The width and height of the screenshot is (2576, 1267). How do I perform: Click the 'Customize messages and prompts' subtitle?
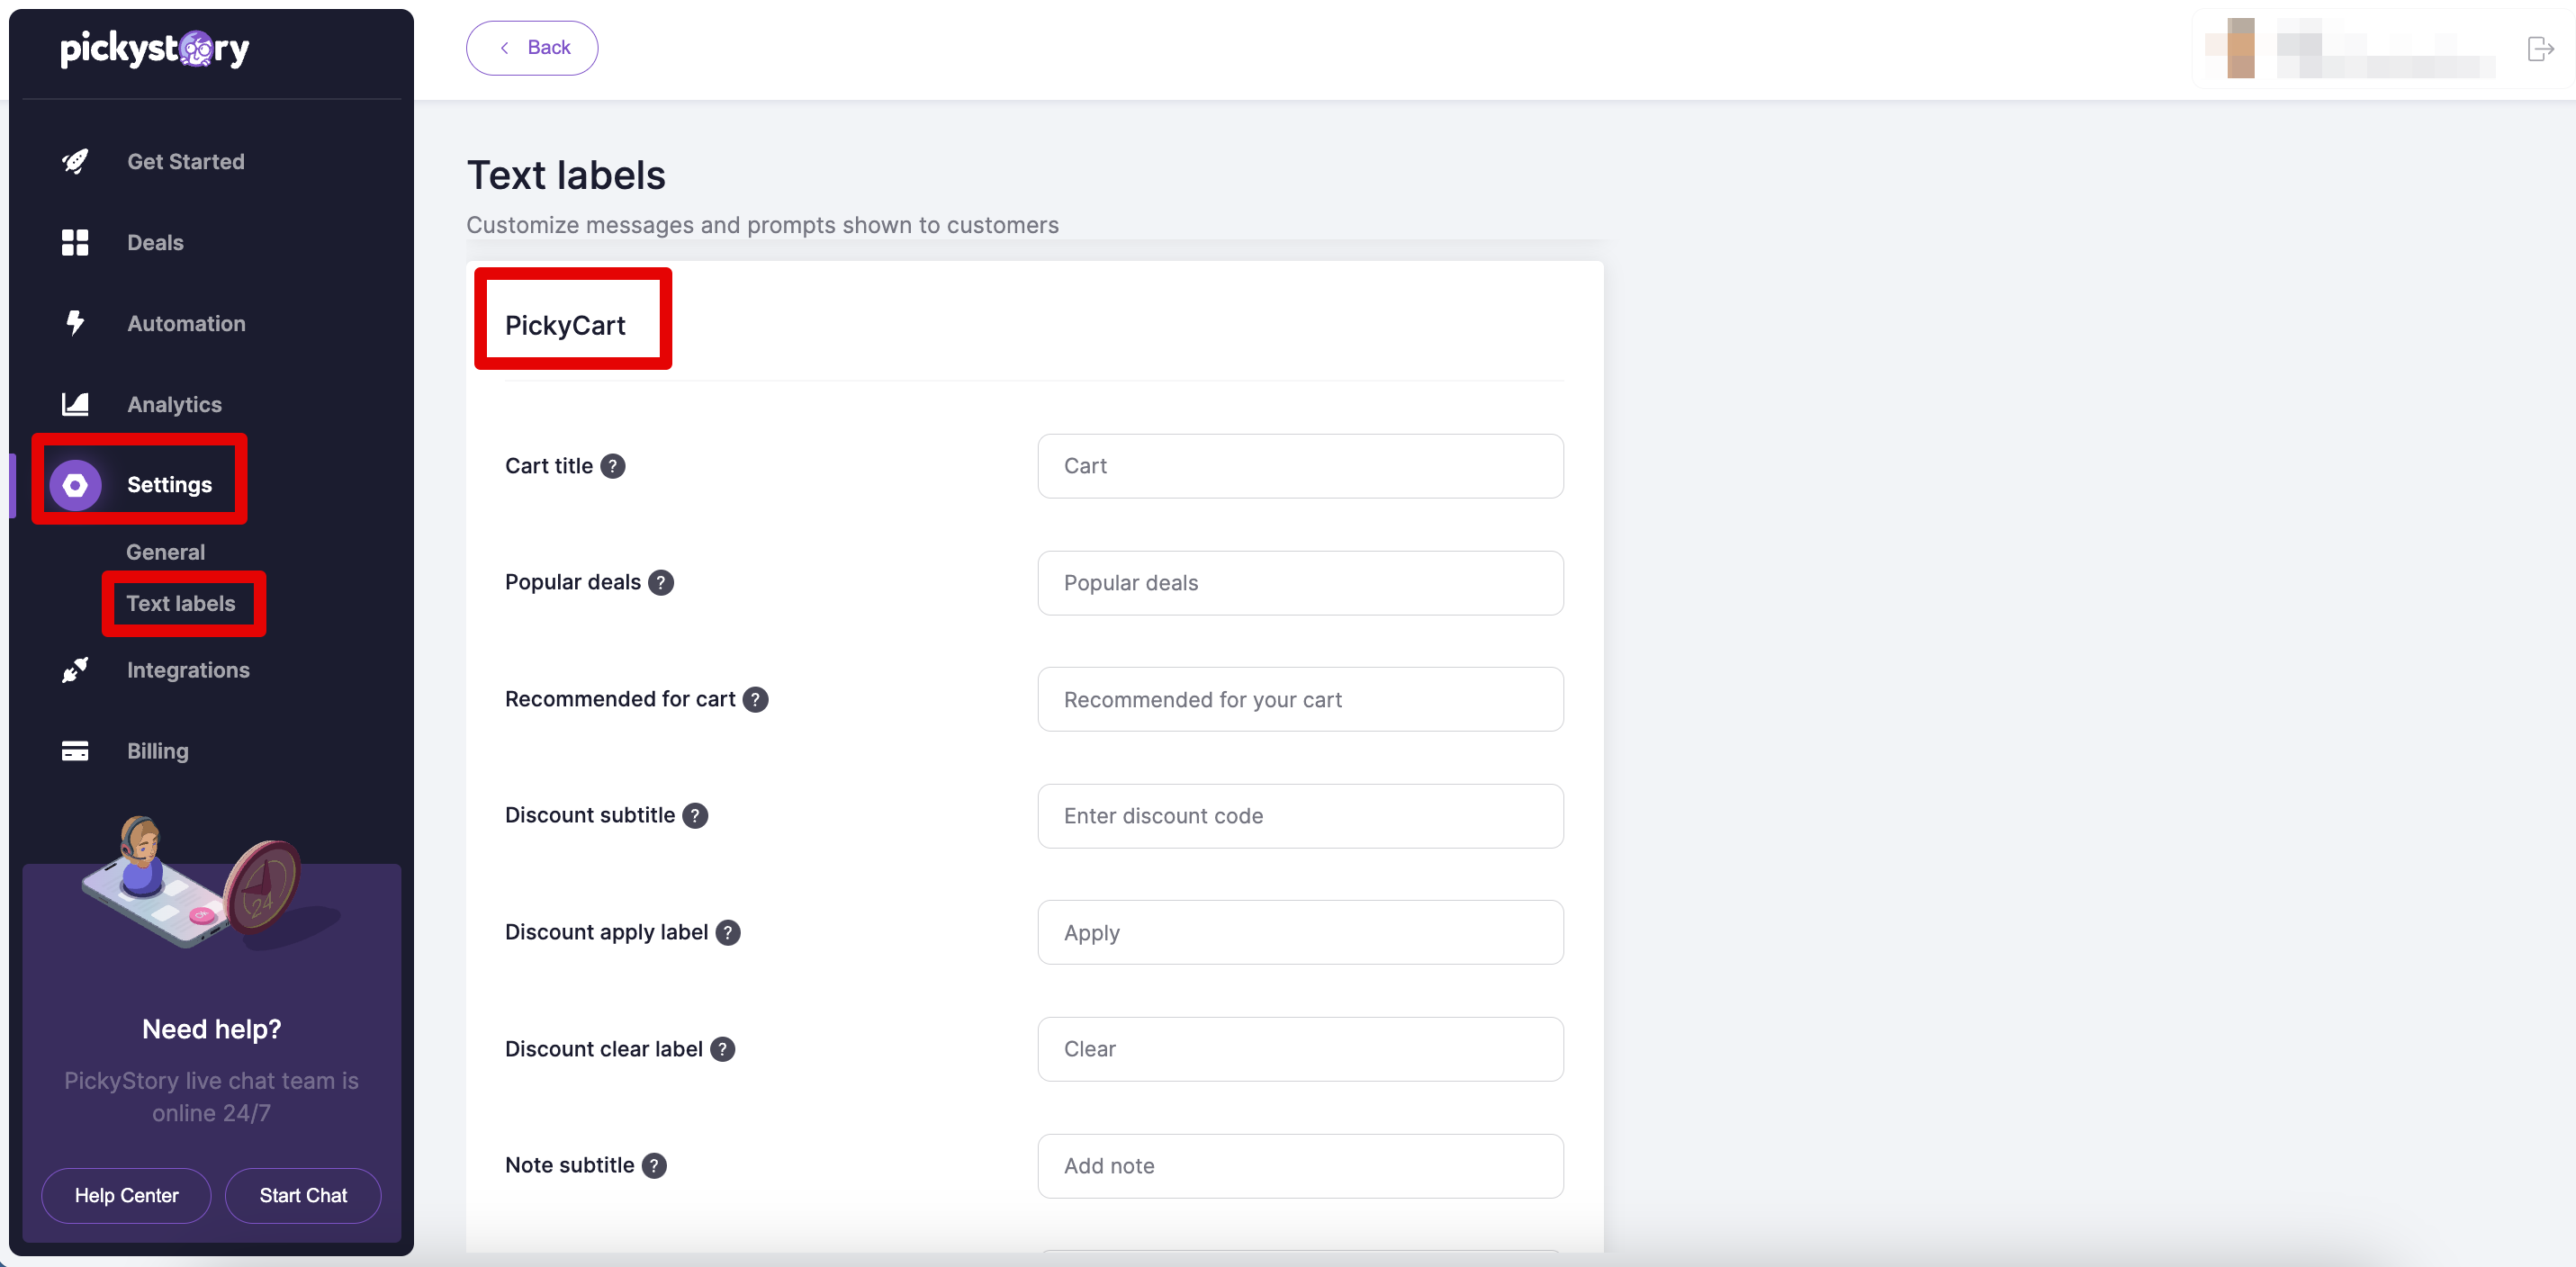tap(763, 225)
